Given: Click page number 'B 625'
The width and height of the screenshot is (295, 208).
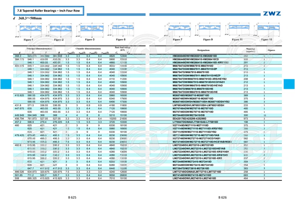Looking at the screenshot, I should pos(72,197).
